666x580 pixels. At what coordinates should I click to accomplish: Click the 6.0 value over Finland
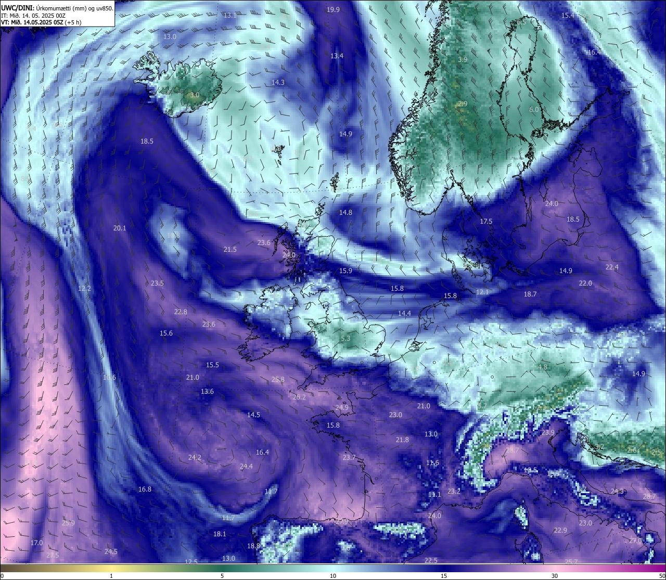534,110
